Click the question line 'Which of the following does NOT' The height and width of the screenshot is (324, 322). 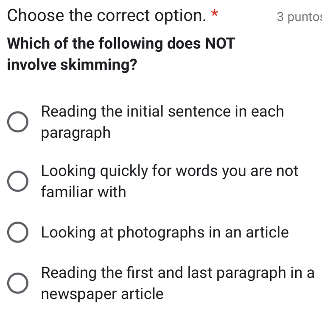pos(121,43)
